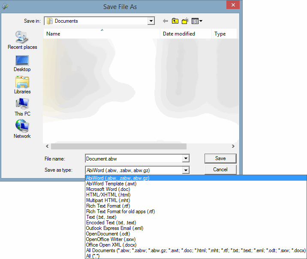
Task: Click the Save button
Action: coord(220,158)
